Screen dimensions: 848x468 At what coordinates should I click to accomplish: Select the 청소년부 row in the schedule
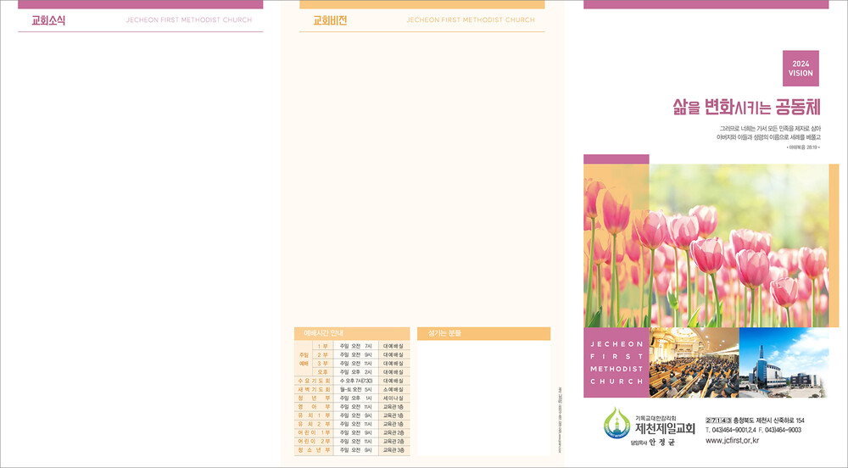[x=351, y=450]
